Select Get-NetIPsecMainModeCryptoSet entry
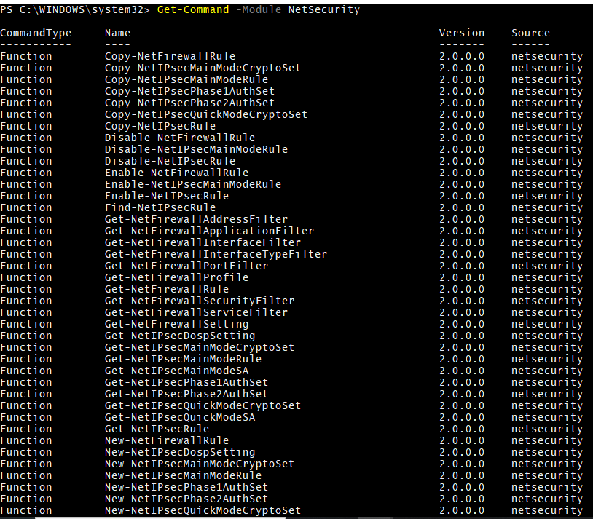 pyautogui.click(x=200, y=347)
